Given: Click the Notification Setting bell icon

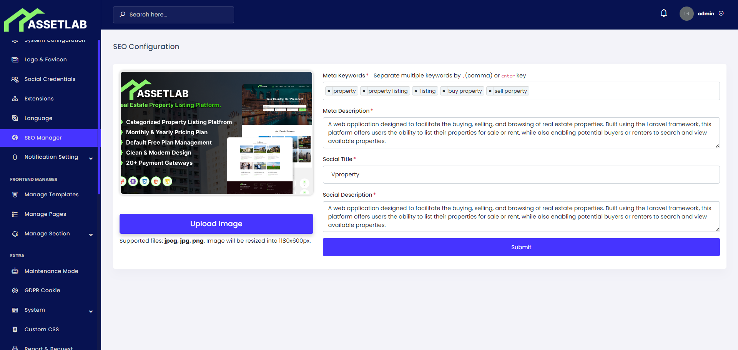Looking at the screenshot, I should (15, 157).
